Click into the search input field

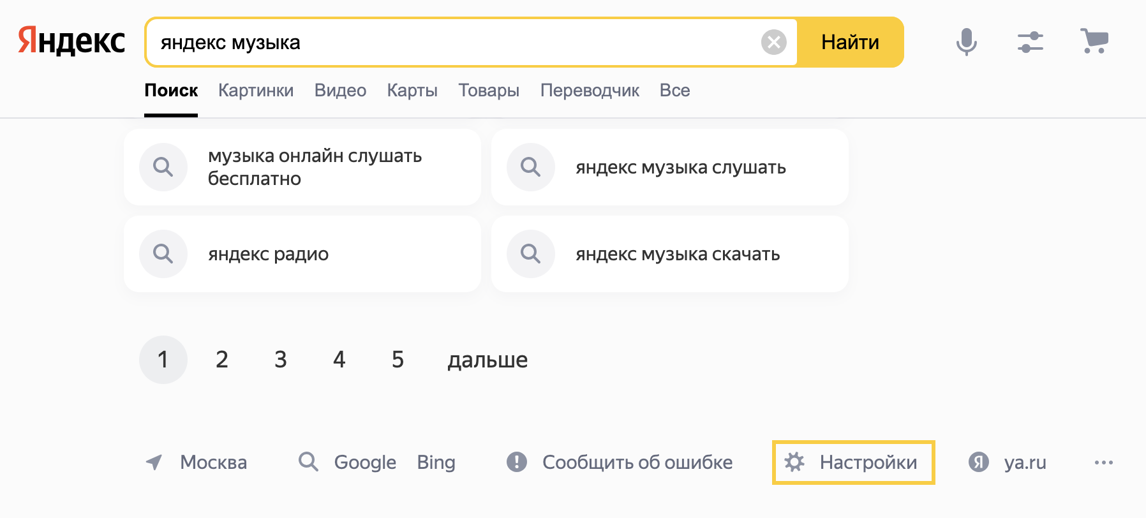(x=447, y=43)
